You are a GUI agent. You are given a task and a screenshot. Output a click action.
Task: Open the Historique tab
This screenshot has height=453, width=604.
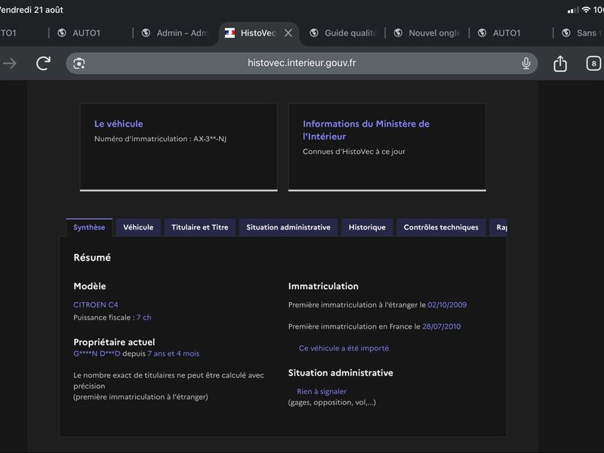tap(367, 227)
